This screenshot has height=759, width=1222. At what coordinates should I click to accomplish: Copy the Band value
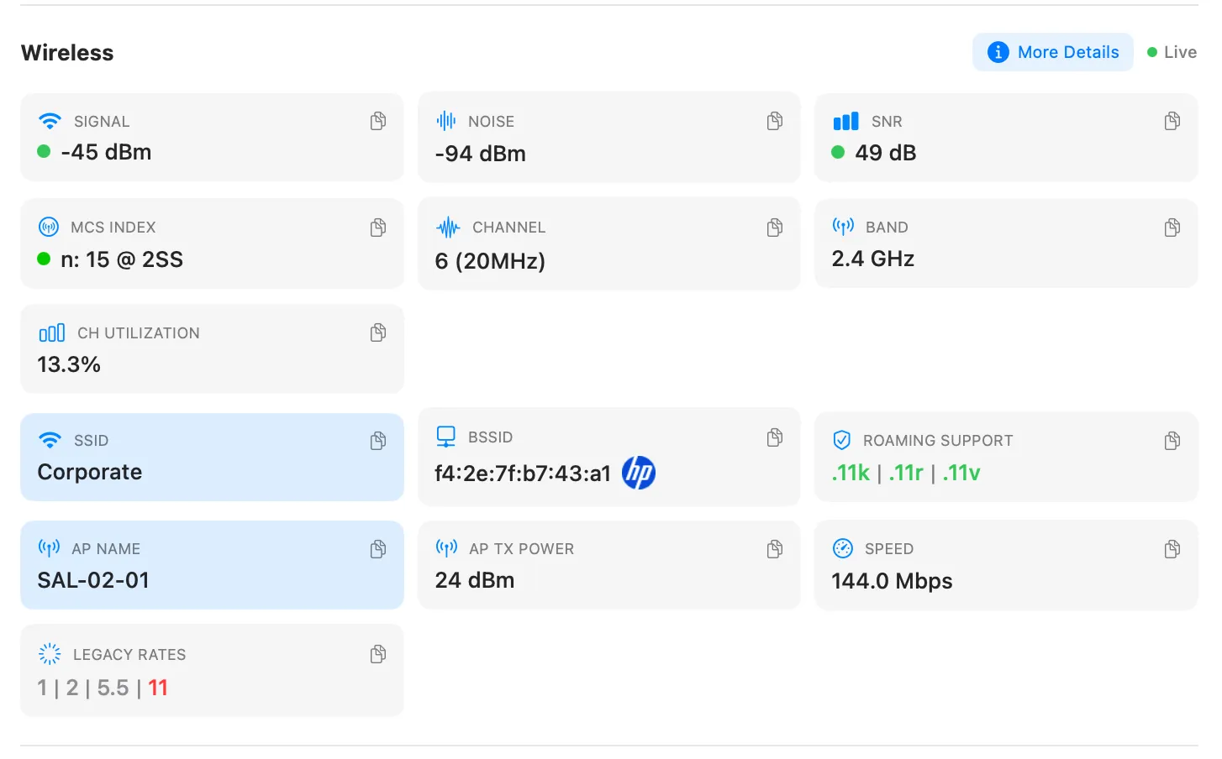click(1172, 228)
